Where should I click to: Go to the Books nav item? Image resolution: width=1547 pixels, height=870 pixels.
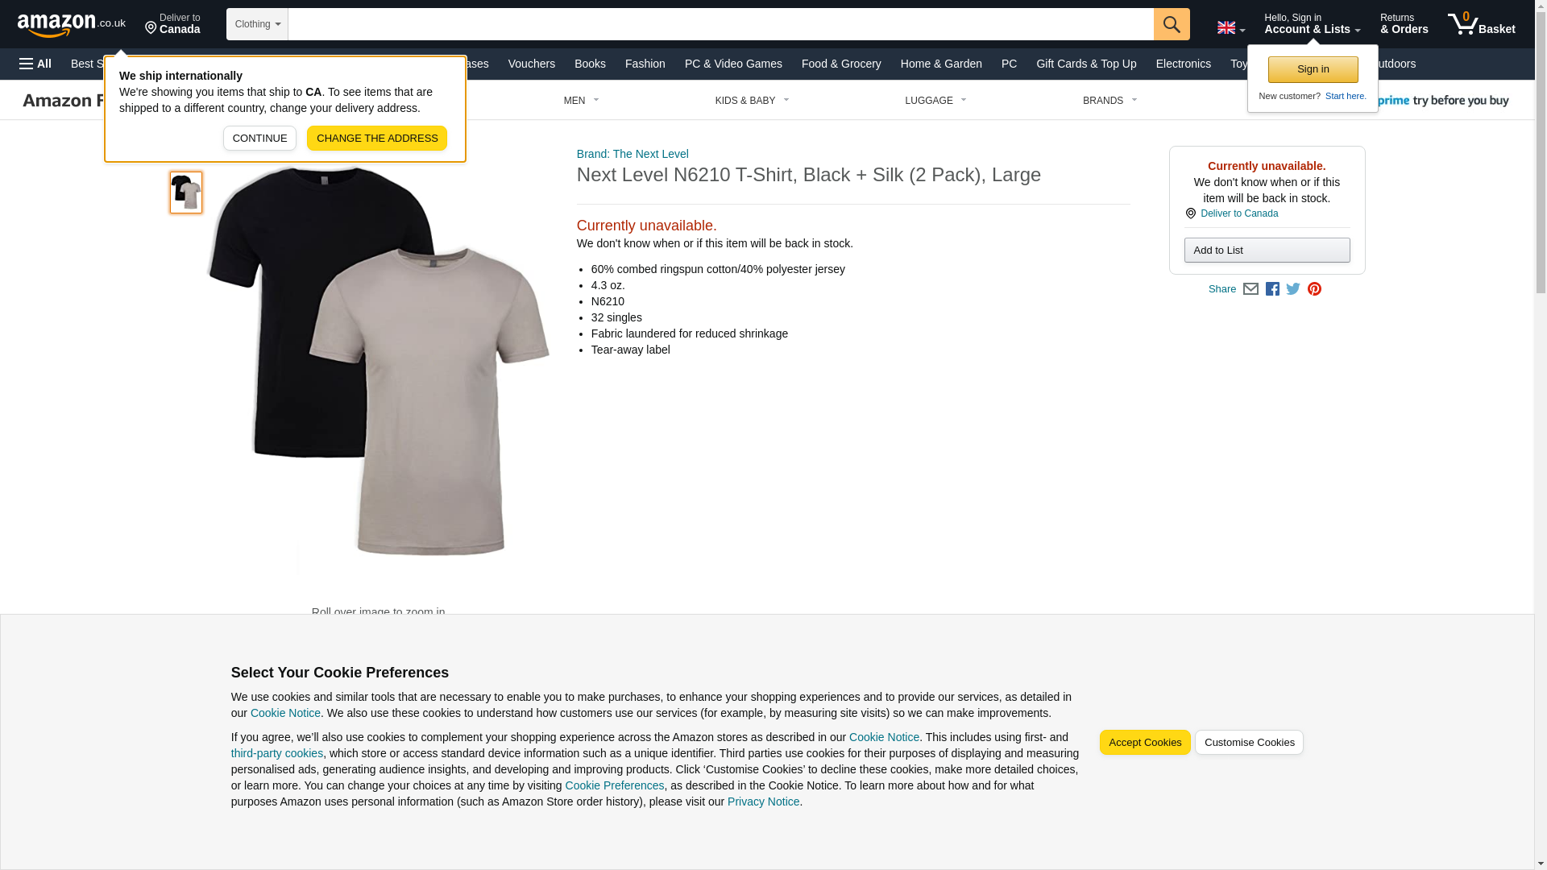click(590, 64)
